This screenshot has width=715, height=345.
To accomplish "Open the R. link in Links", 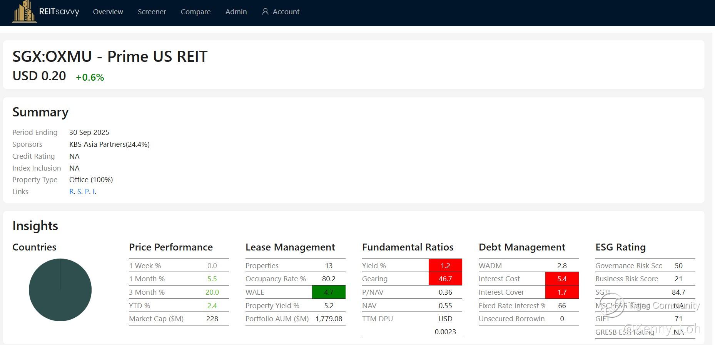I will coord(72,192).
